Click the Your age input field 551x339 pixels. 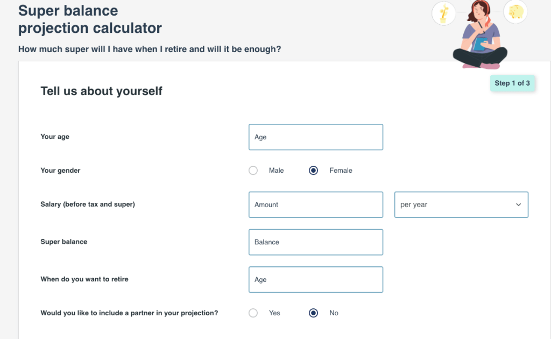pyautogui.click(x=315, y=137)
